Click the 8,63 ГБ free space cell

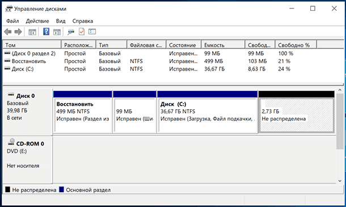pyautogui.click(x=256, y=69)
